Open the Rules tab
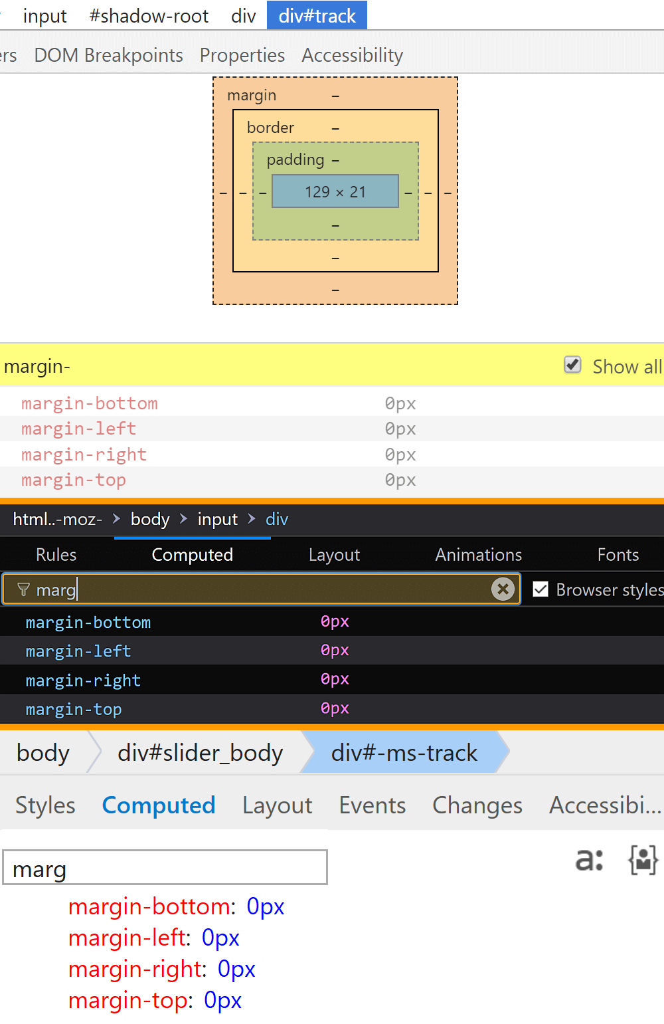This screenshot has height=1024, width=664. pyautogui.click(x=56, y=555)
